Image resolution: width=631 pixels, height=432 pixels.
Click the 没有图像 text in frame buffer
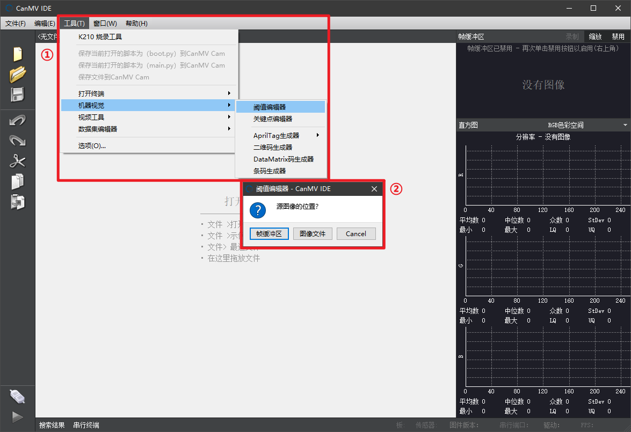coord(543,85)
